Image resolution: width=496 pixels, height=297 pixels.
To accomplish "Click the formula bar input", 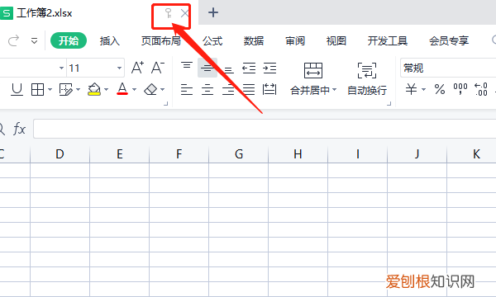I will 265,129.
